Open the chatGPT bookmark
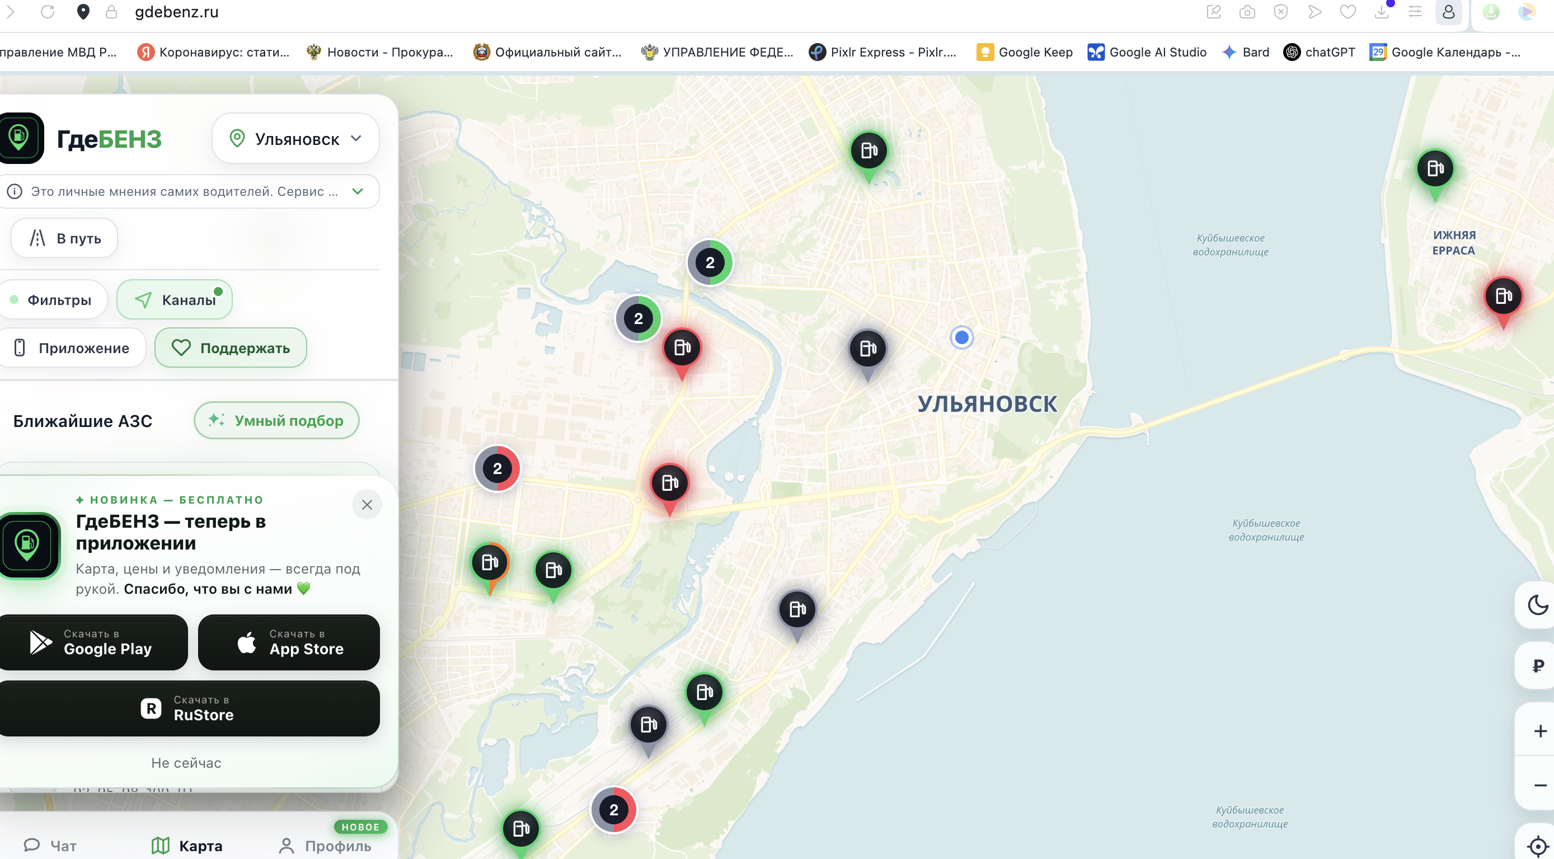The image size is (1554, 859). pos(1320,52)
